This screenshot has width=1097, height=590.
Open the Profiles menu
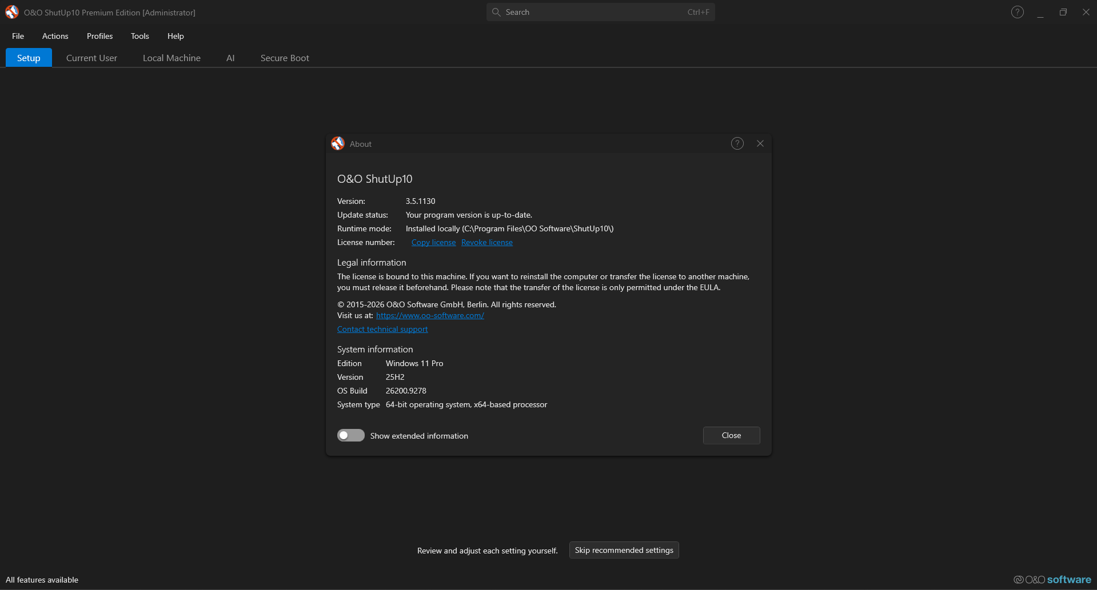coord(100,36)
